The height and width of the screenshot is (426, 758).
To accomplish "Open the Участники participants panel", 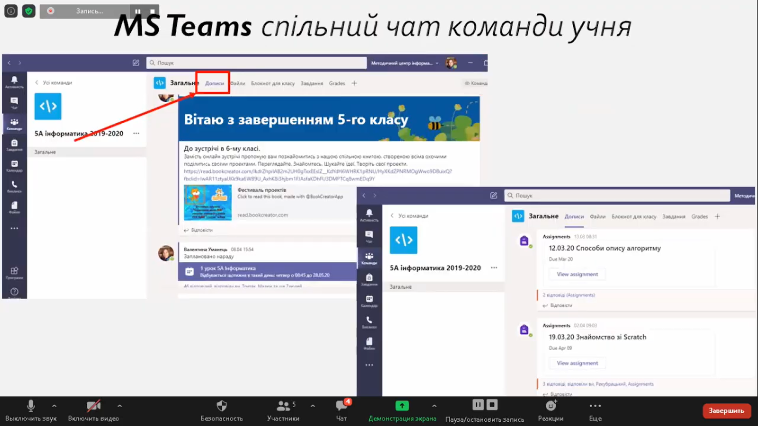I will point(283,410).
